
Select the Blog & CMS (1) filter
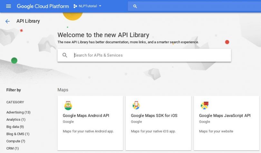(18, 134)
